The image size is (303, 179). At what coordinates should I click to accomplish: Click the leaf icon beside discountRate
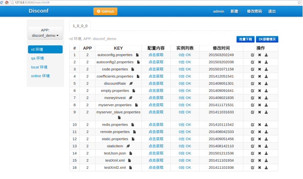[x=131, y=83]
